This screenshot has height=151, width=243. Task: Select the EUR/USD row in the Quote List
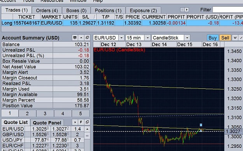[x=43, y=129]
